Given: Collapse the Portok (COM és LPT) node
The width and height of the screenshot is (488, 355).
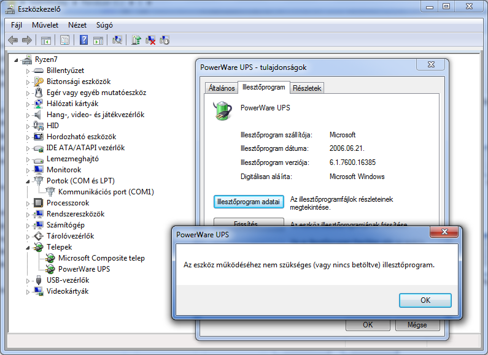Looking at the screenshot, I should click(x=28, y=181).
